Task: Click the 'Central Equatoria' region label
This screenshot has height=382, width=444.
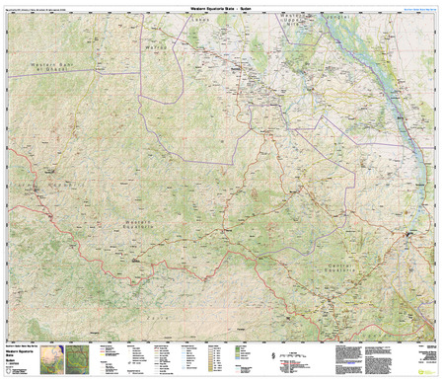Action: point(340,267)
